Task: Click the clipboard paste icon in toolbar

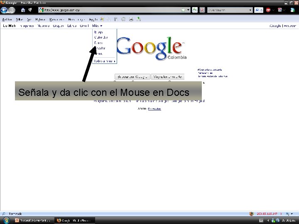Action: (x=116, y=19)
